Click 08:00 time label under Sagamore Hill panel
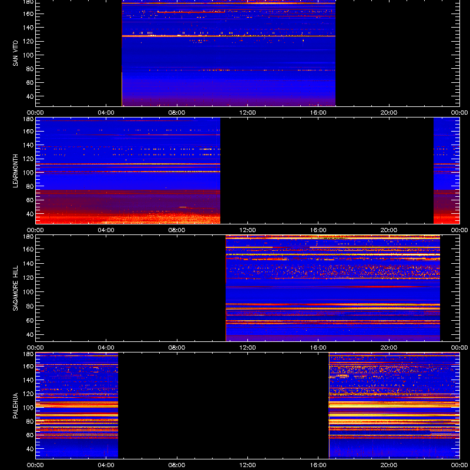 tap(177, 348)
